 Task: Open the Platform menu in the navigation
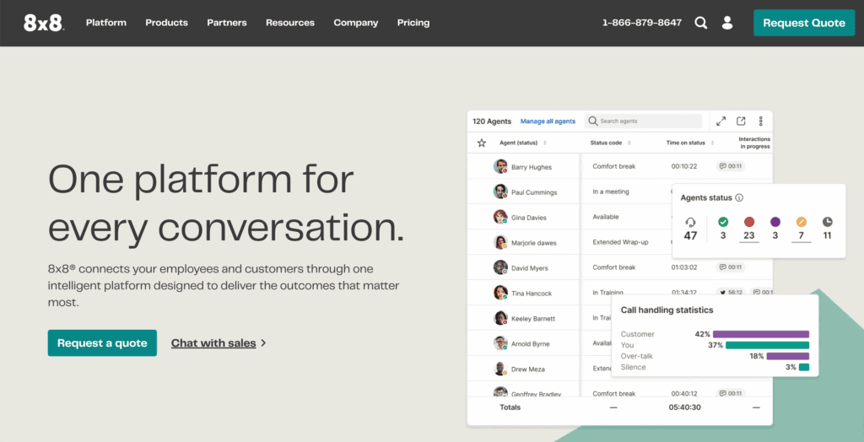pos(106,23)
